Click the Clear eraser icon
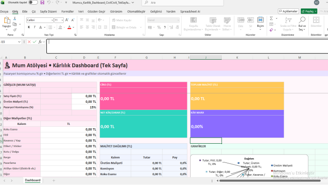This screenshot has height=185, width=328. (x=271, y=30)
